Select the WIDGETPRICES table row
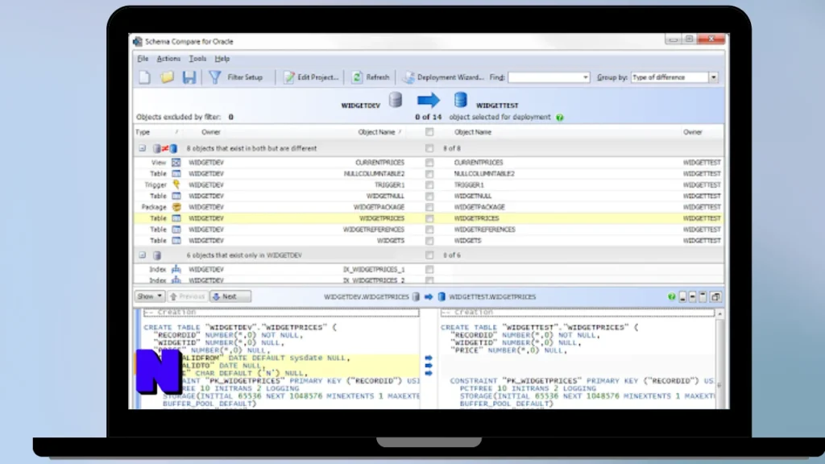The height and width of the screenshot is (464, 825). (429, 218)
